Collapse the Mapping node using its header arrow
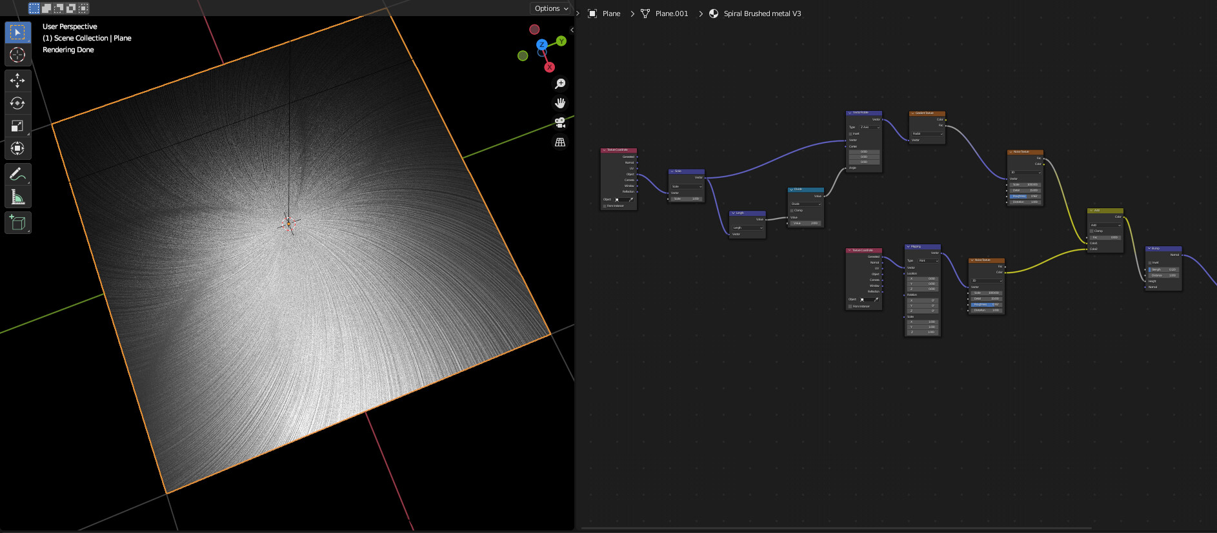Viewport: 1217px width, 533px height. click(909, 246)
